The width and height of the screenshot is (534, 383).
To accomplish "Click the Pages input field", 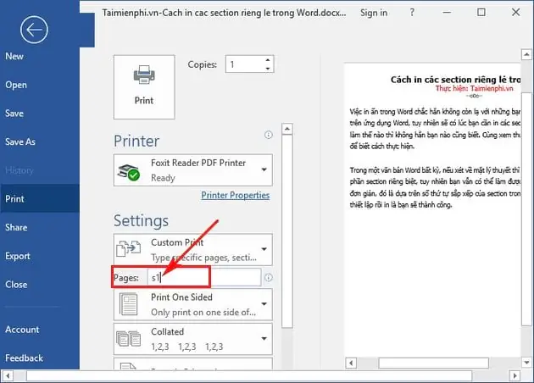I will 204,277.
